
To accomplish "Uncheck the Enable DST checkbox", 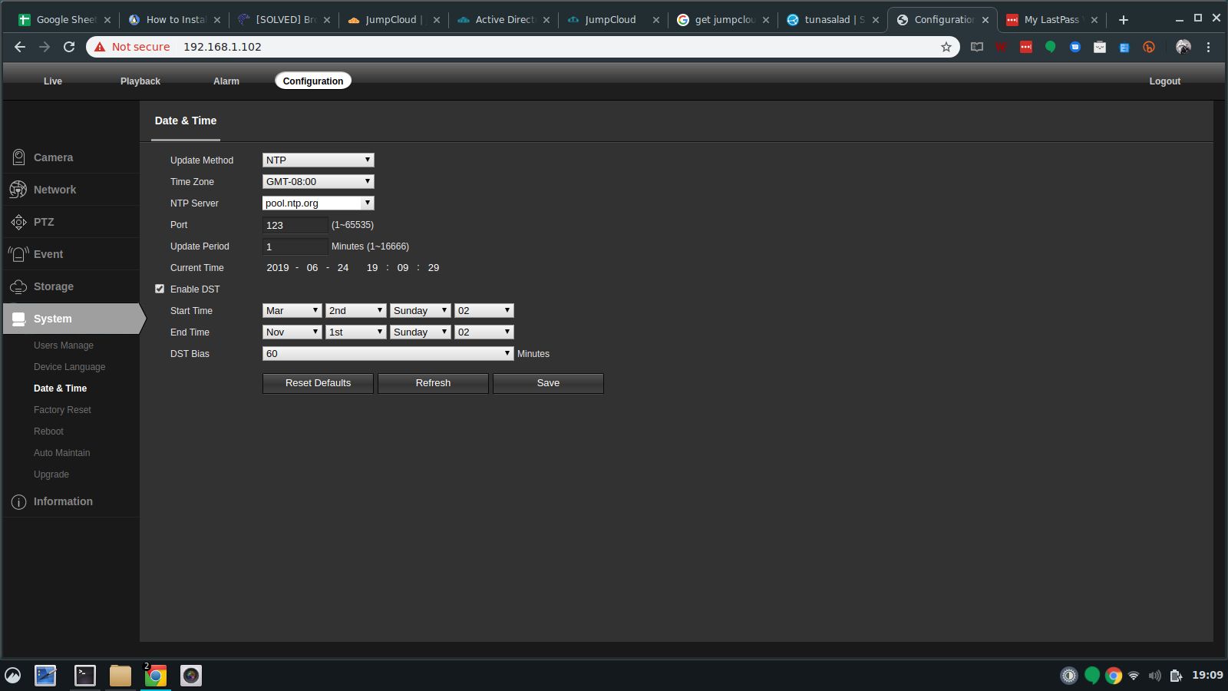I will (x=160, y=289).
